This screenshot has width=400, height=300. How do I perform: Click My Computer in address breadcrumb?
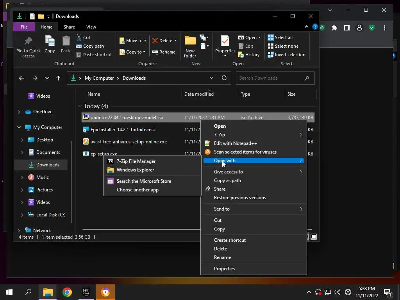(x=99, y=78)
